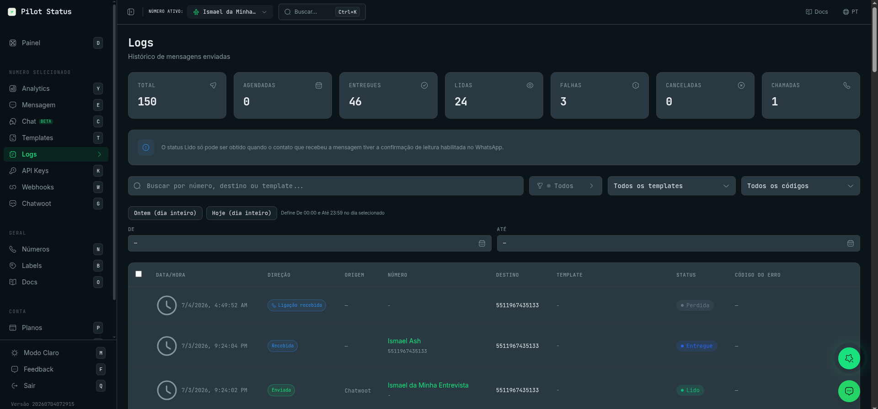Click the Chamadas phone icon
Image resolution: width=878 pixels, height=409 pixels.
click(x=847, y=85)
